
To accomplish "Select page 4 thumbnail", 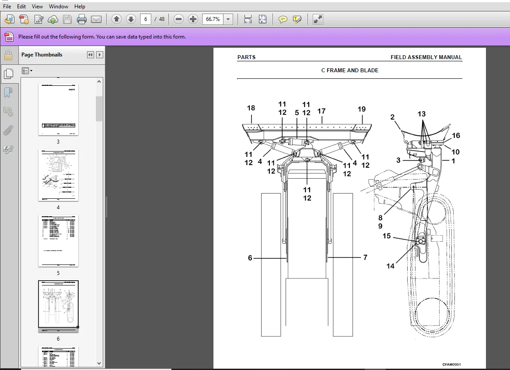I will pos(58,176).
